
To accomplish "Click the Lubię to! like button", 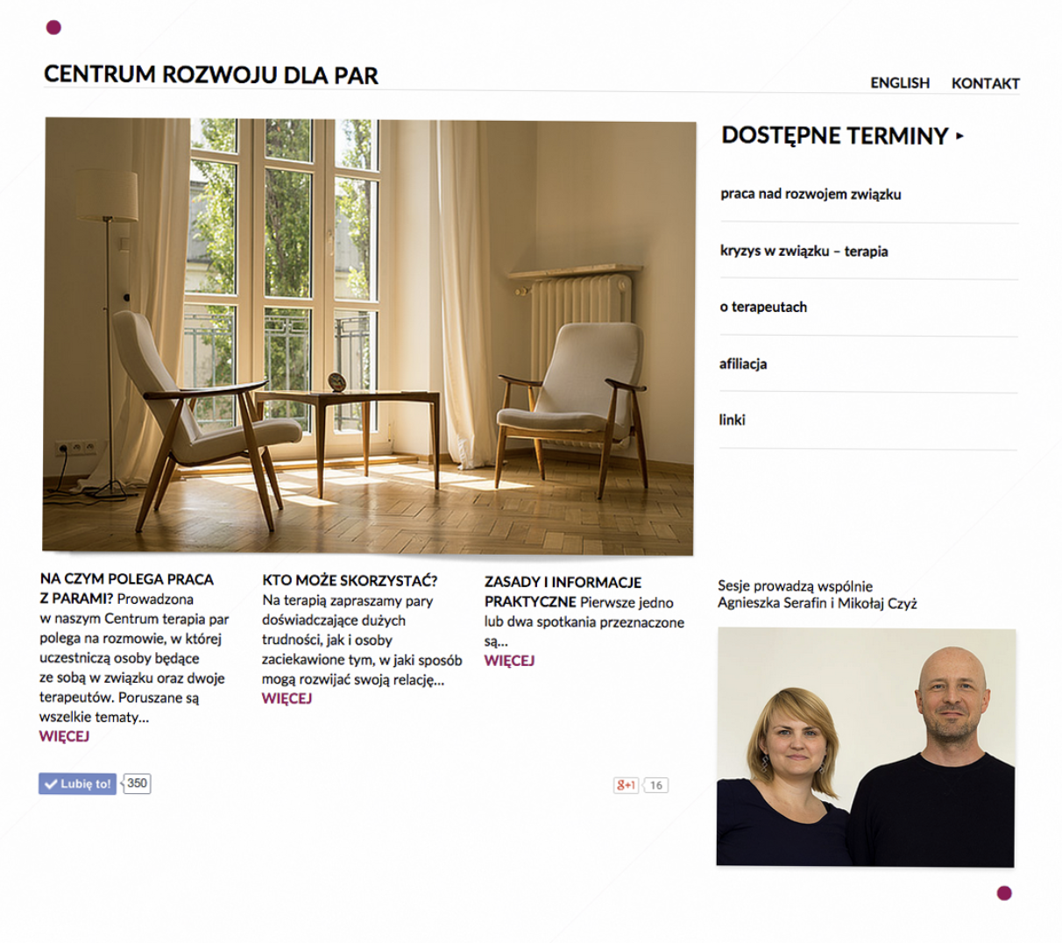I will pyautogui.click(x=77, y=783).
